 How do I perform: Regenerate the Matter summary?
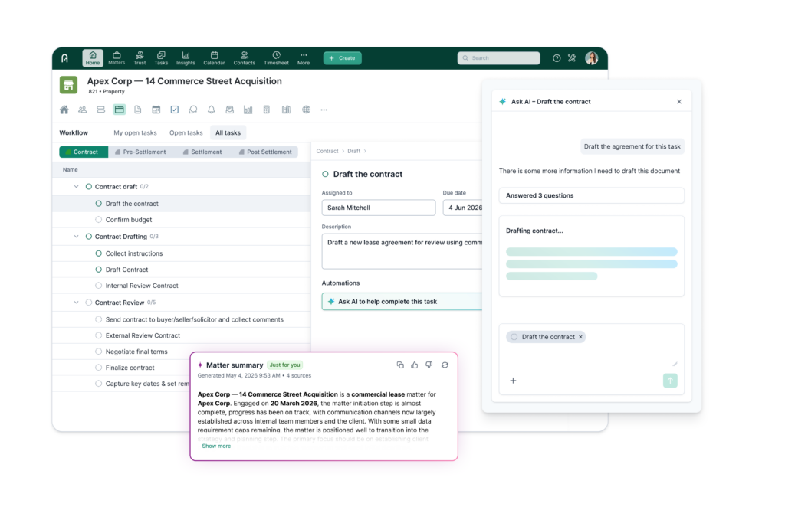pos(445,365)
